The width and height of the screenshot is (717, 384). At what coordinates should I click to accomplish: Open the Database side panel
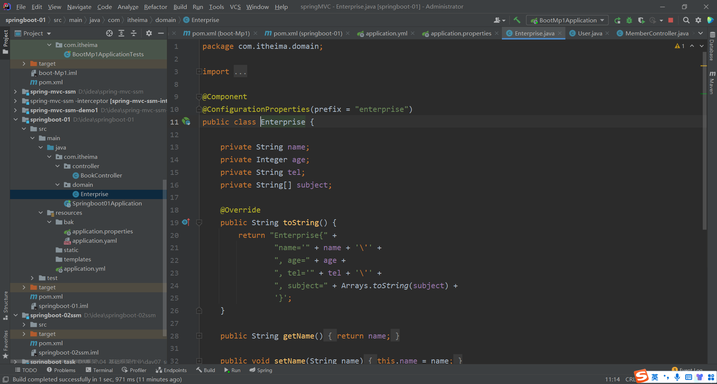(x=712, y=46)
